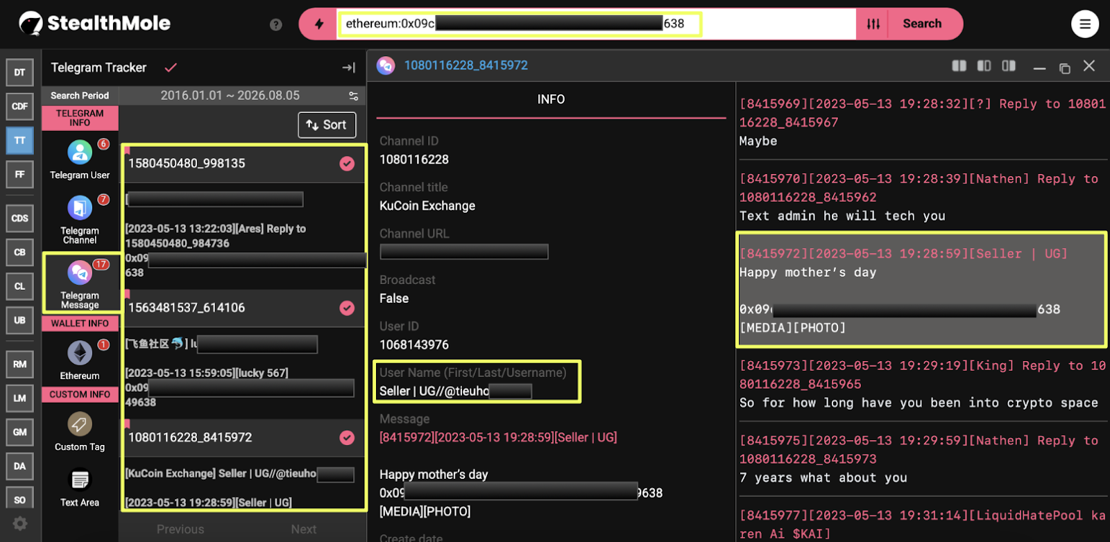This screenshot has width=1110, height=542.
Task: Click the lightning bolt quick search icon
Action: point(319,24)
